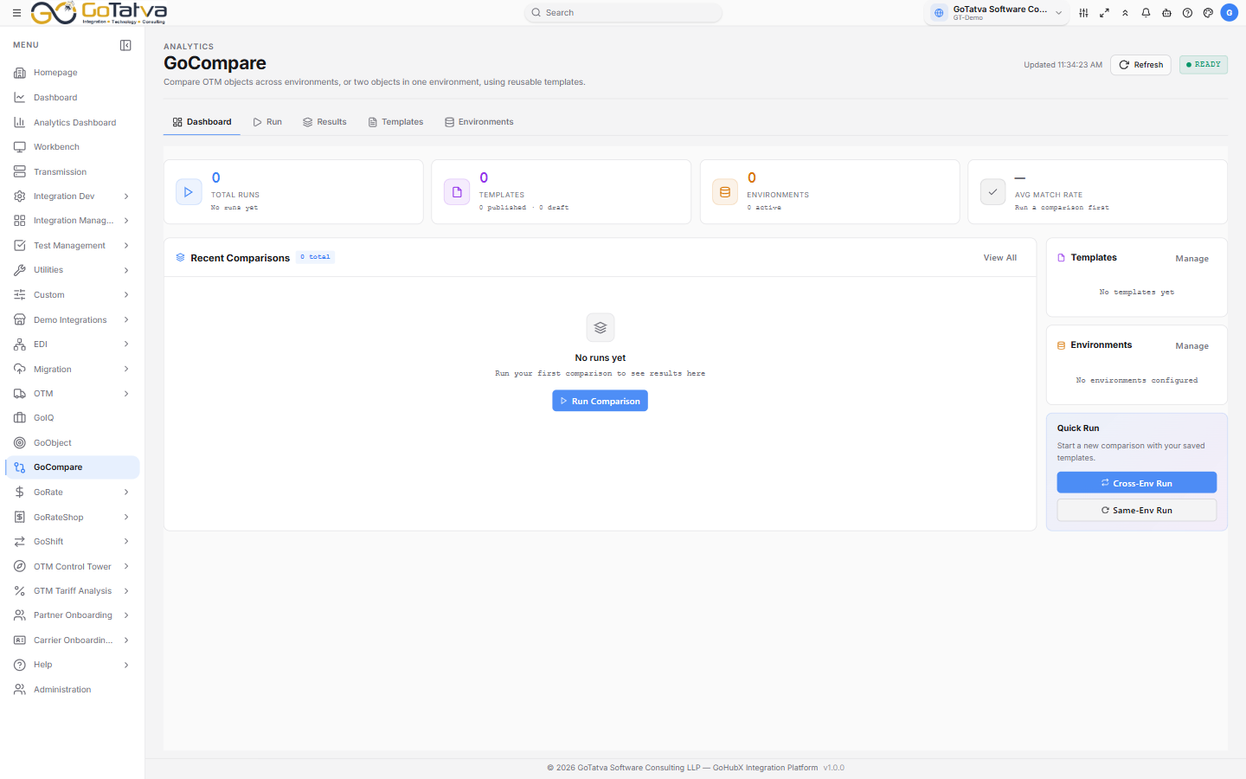Click the GoTatva logo
1246x779 pixels.
(x=99, y=12)
